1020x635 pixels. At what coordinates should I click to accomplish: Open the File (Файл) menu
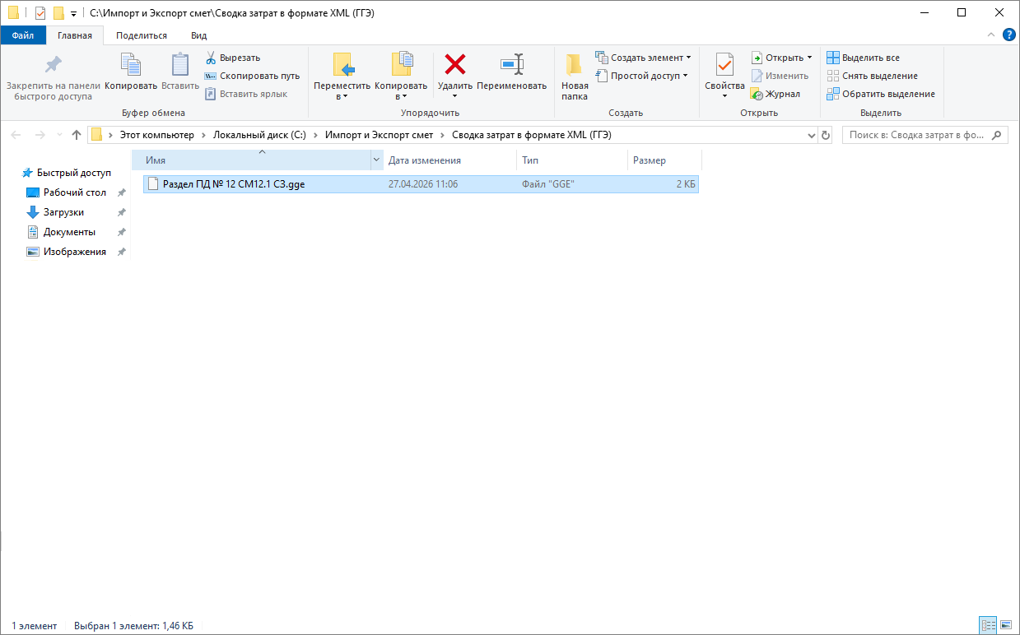point(23,35)
